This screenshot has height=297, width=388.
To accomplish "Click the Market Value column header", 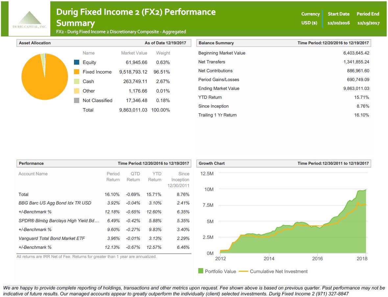I will pos(134,53).
